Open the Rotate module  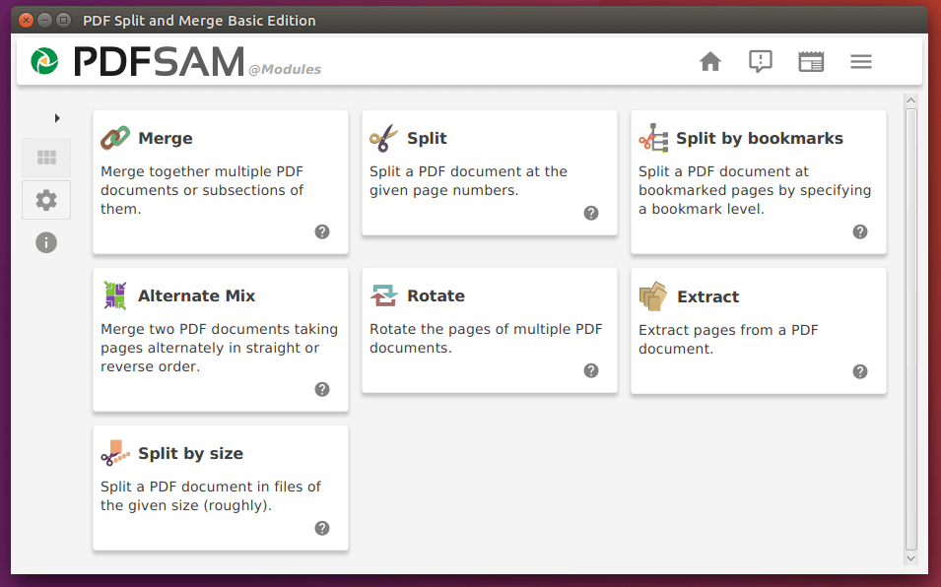pos(490,330)
